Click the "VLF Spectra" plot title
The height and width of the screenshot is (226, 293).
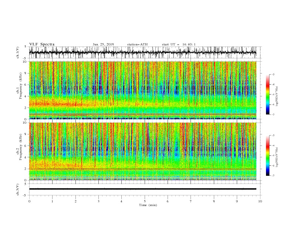(x=42, y=44)
